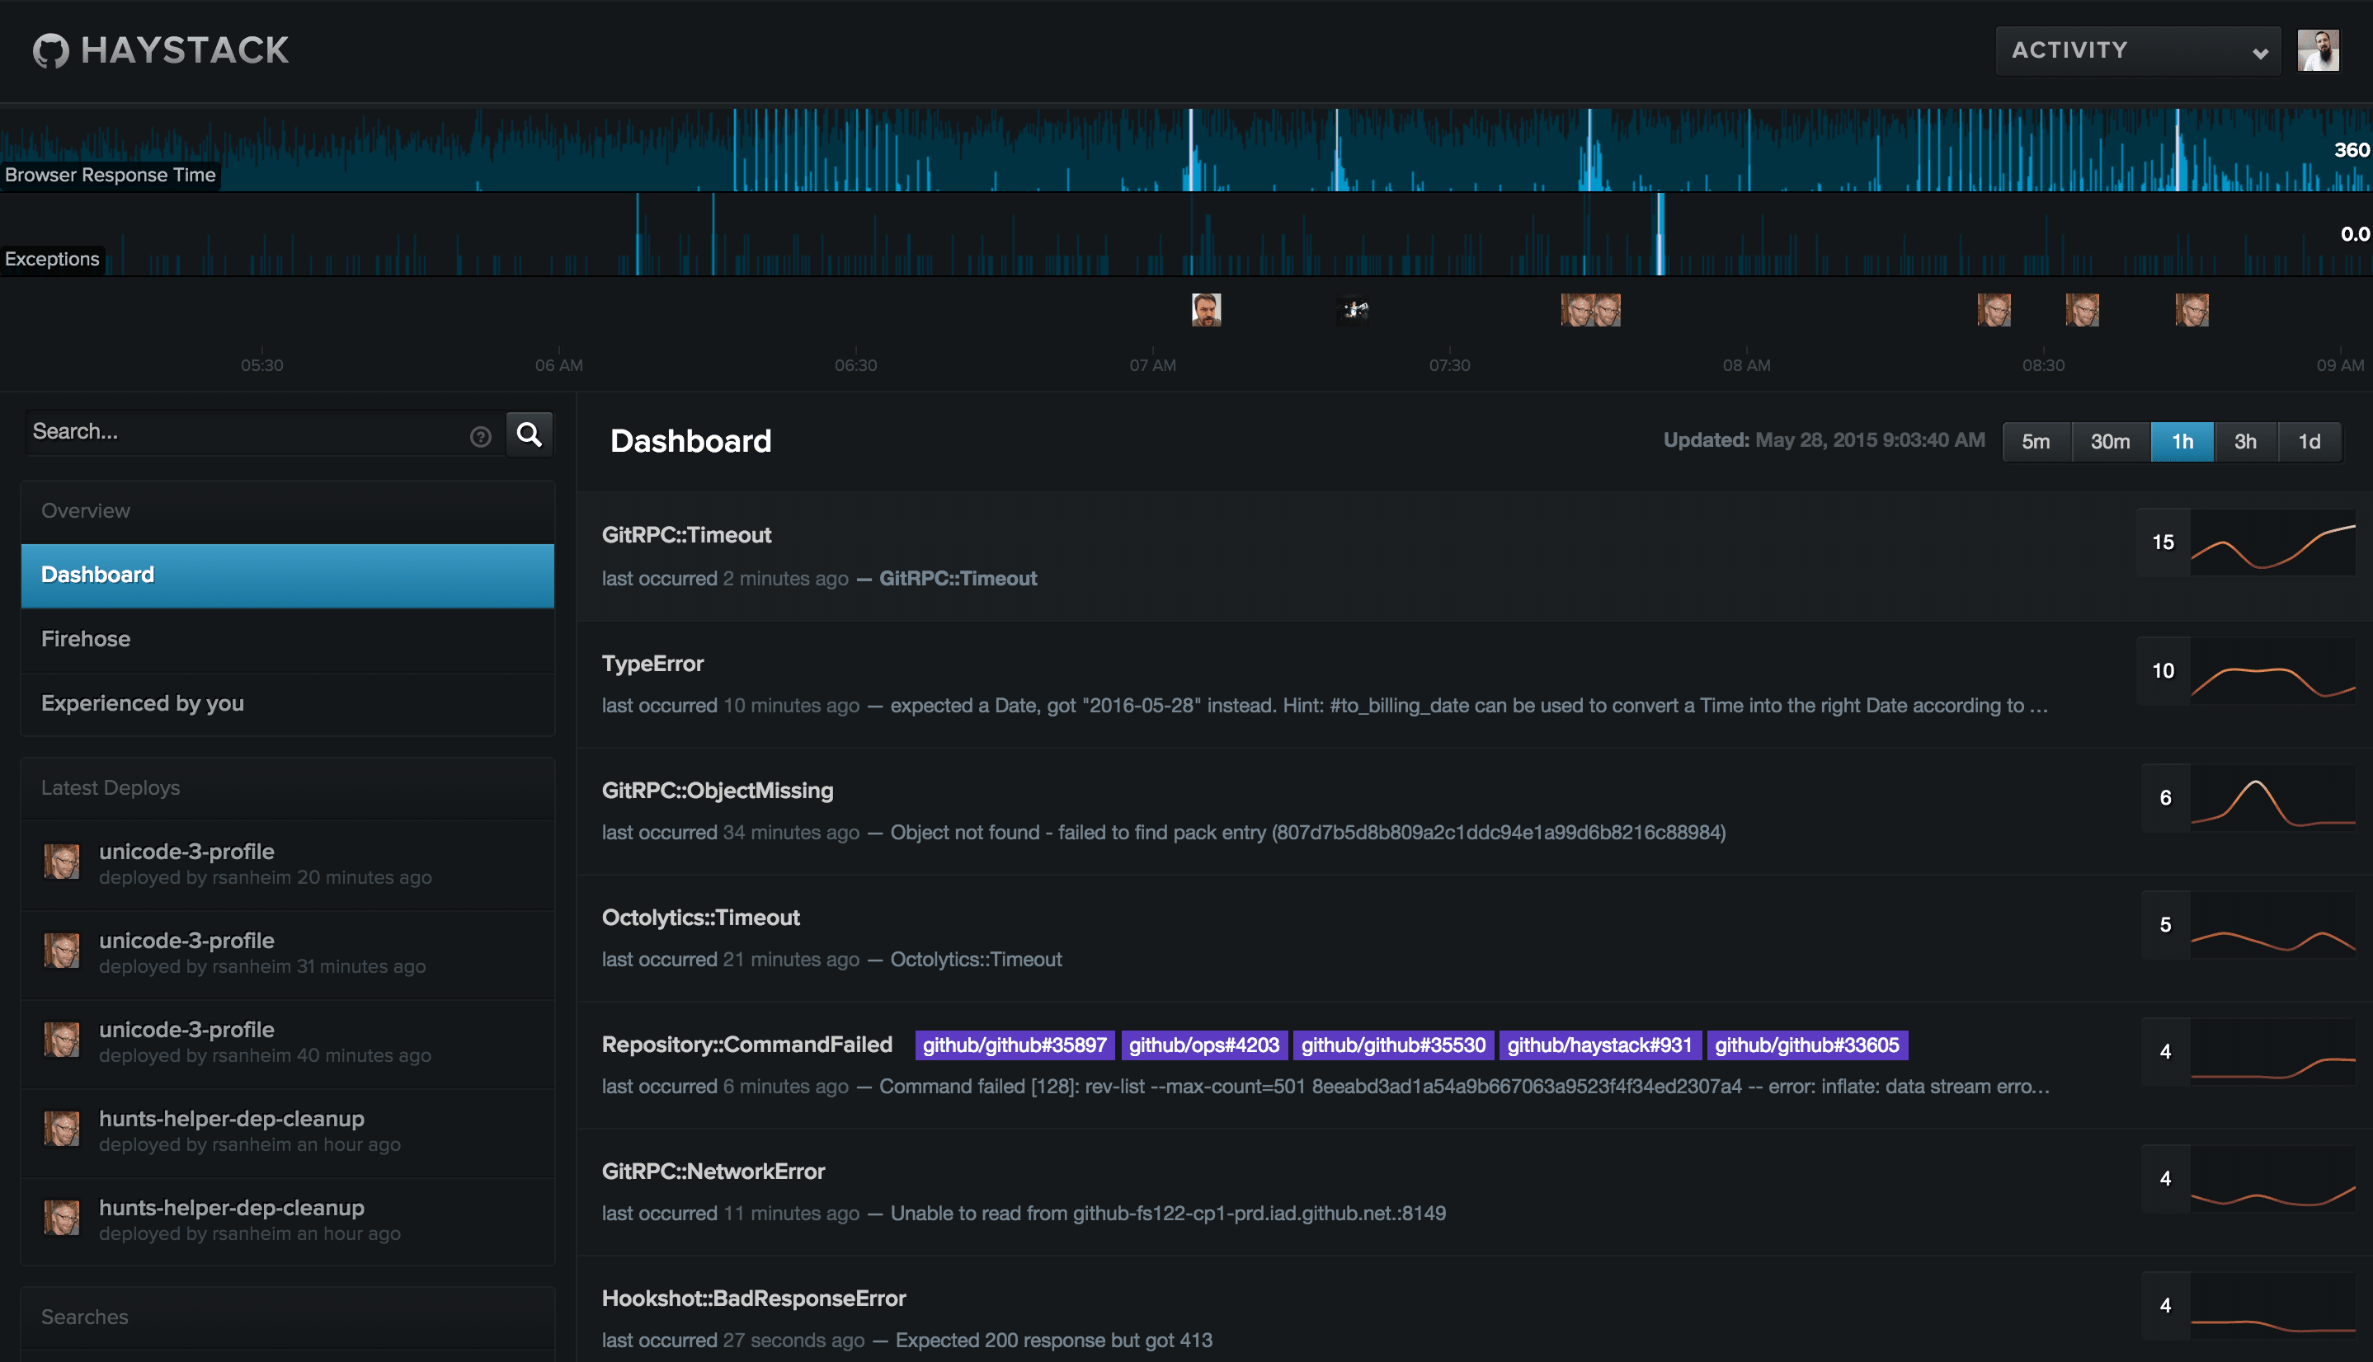This screenshot has width=2373, height=1362.
Task: Select the 30m time range
Action: [2110, 442]
